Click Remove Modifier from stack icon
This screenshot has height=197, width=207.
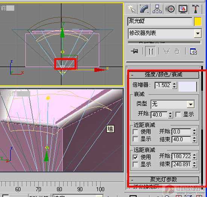[x=177, y=51]
